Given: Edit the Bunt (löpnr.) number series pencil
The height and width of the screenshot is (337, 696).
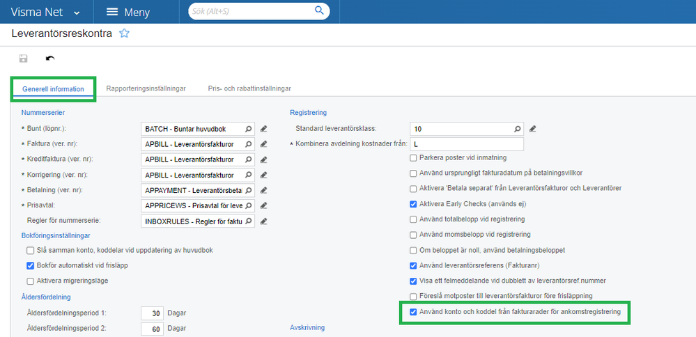Looking at the screenshot, I should (263, 129).
